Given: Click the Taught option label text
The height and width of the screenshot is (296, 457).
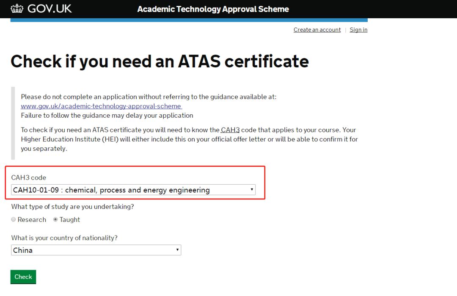Looking at the screenshot, I should (x=70, y=220).
